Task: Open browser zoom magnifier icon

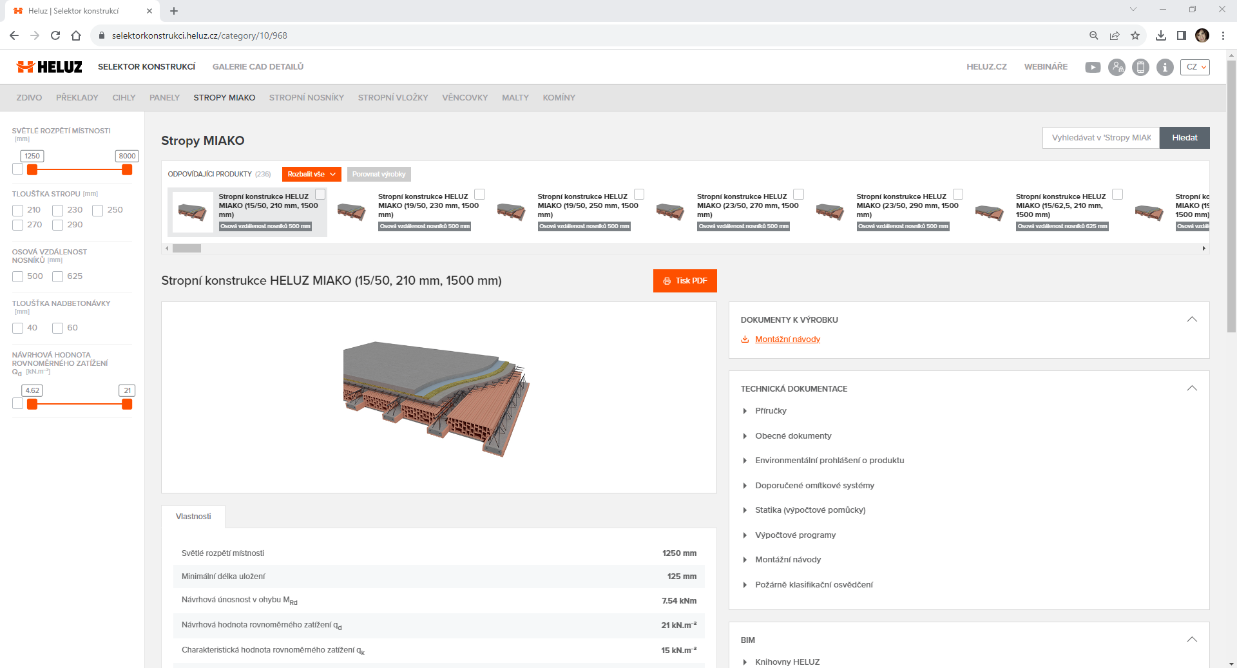Action: point(1094,35)
